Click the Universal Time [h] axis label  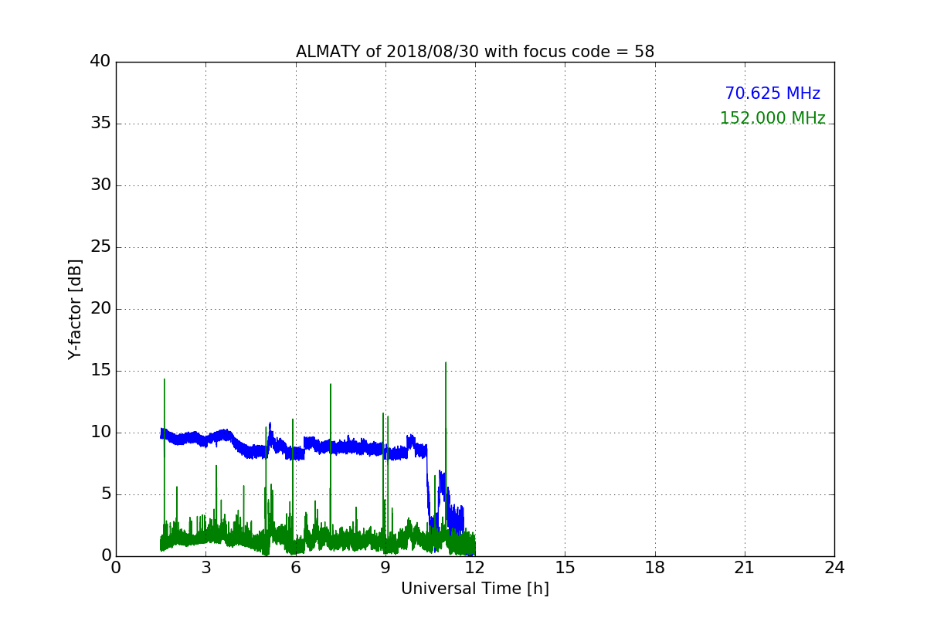475,589
